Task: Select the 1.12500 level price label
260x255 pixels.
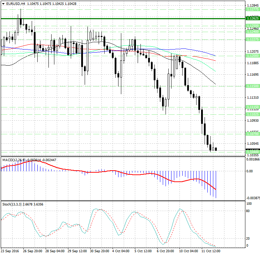Action: click(252, 25)
